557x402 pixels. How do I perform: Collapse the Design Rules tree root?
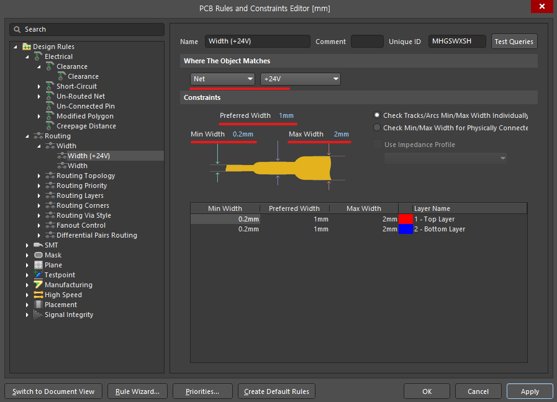(16, 47)
